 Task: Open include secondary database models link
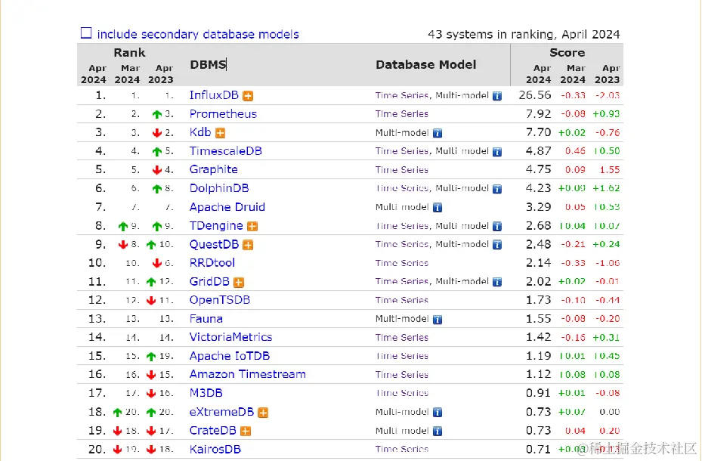tap(198, 35)
